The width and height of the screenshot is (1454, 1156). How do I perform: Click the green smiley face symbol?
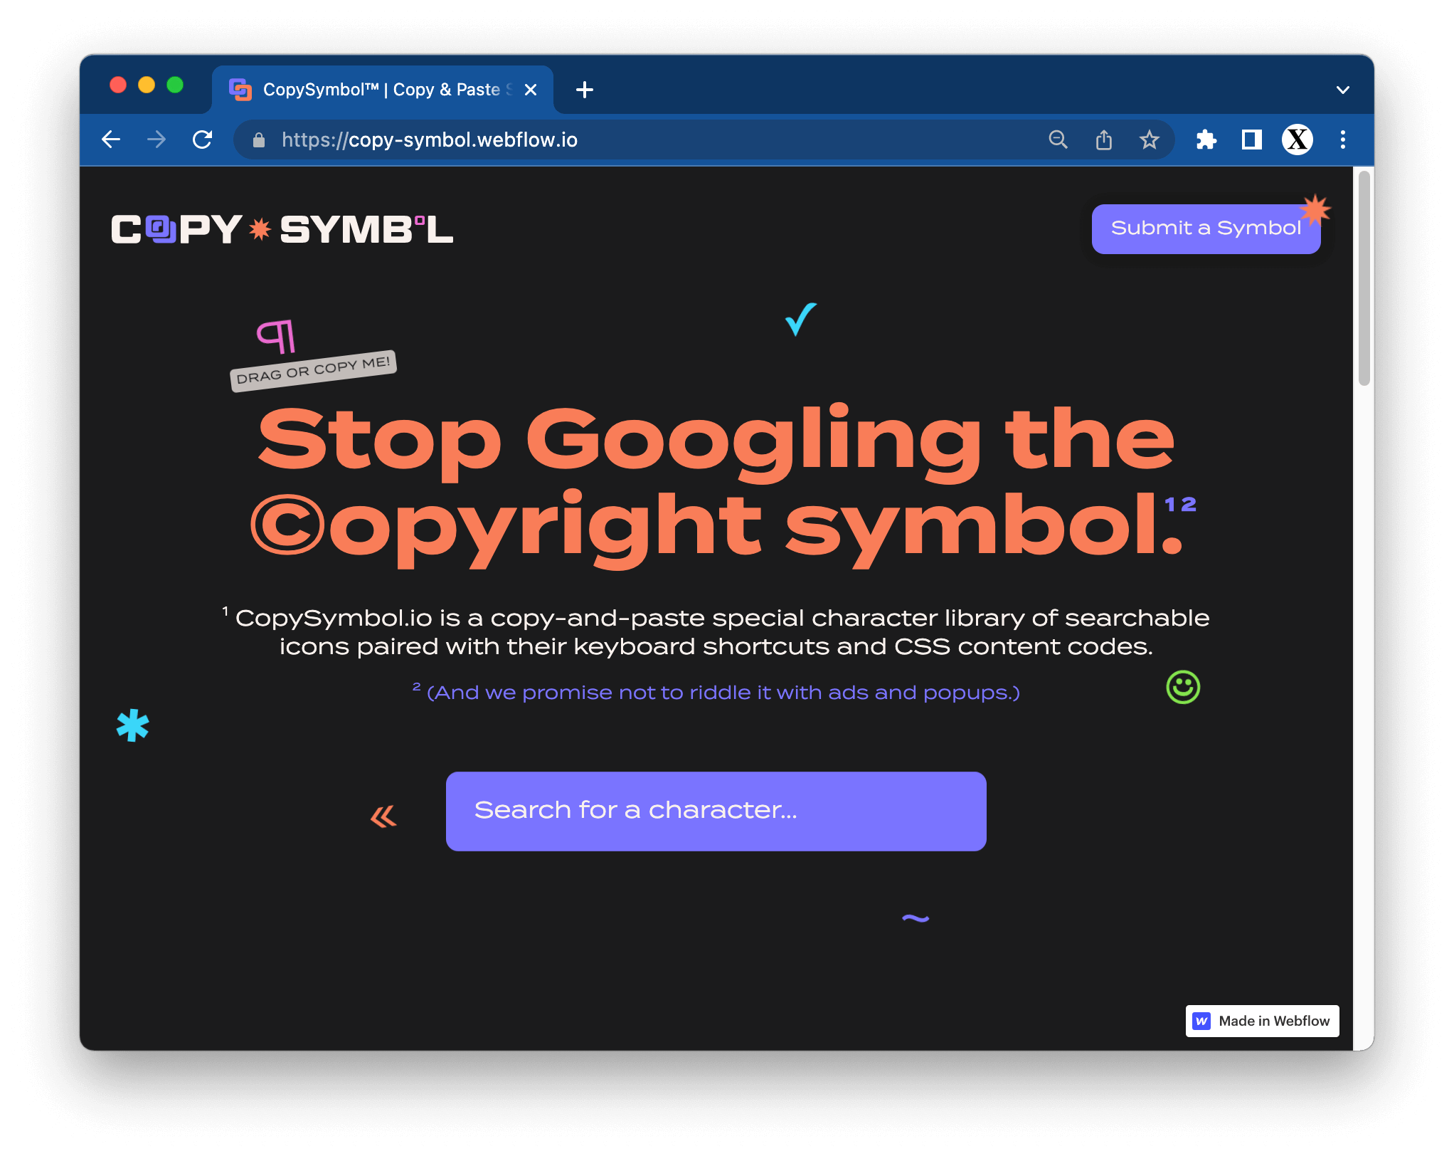point(1183,688)
